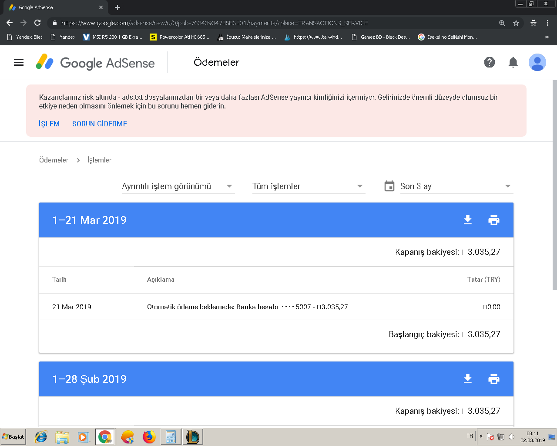The image size is (557, 446).
Task: Open the Google account avatar menu
Action: (x=537, y=62)
